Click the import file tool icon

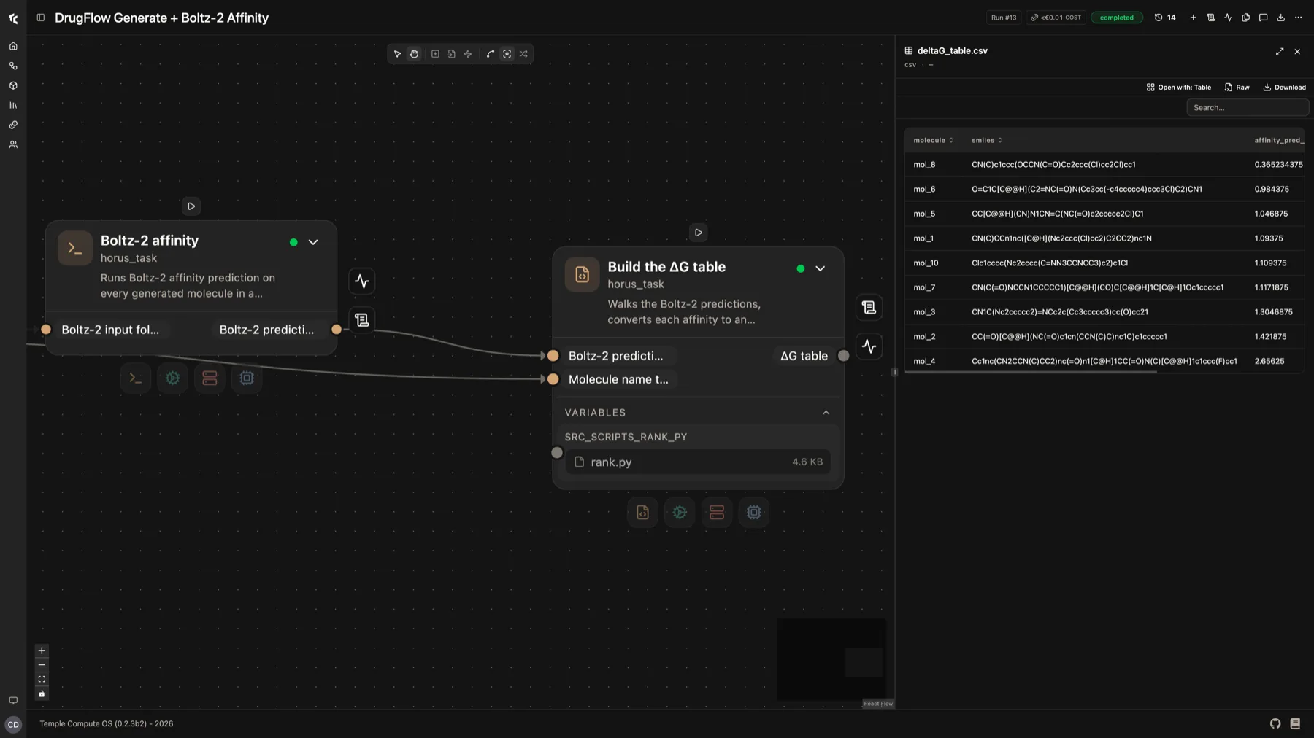point(452,54)
